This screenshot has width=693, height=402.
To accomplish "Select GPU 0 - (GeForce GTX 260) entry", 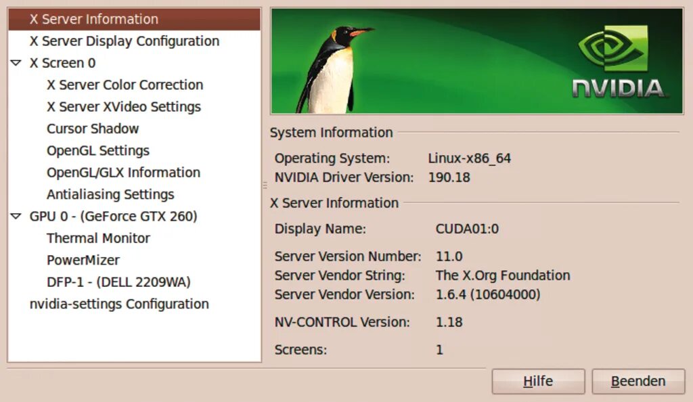I will point(113,217).
